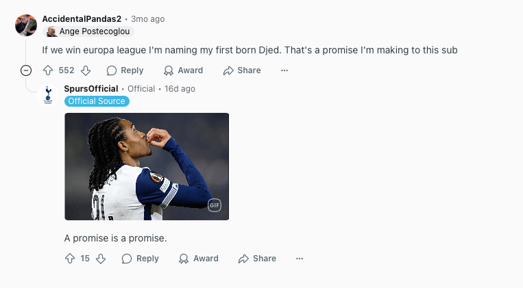
Task: Select the Ange Postecoglou user flair
Action: (x=88, y=31)
